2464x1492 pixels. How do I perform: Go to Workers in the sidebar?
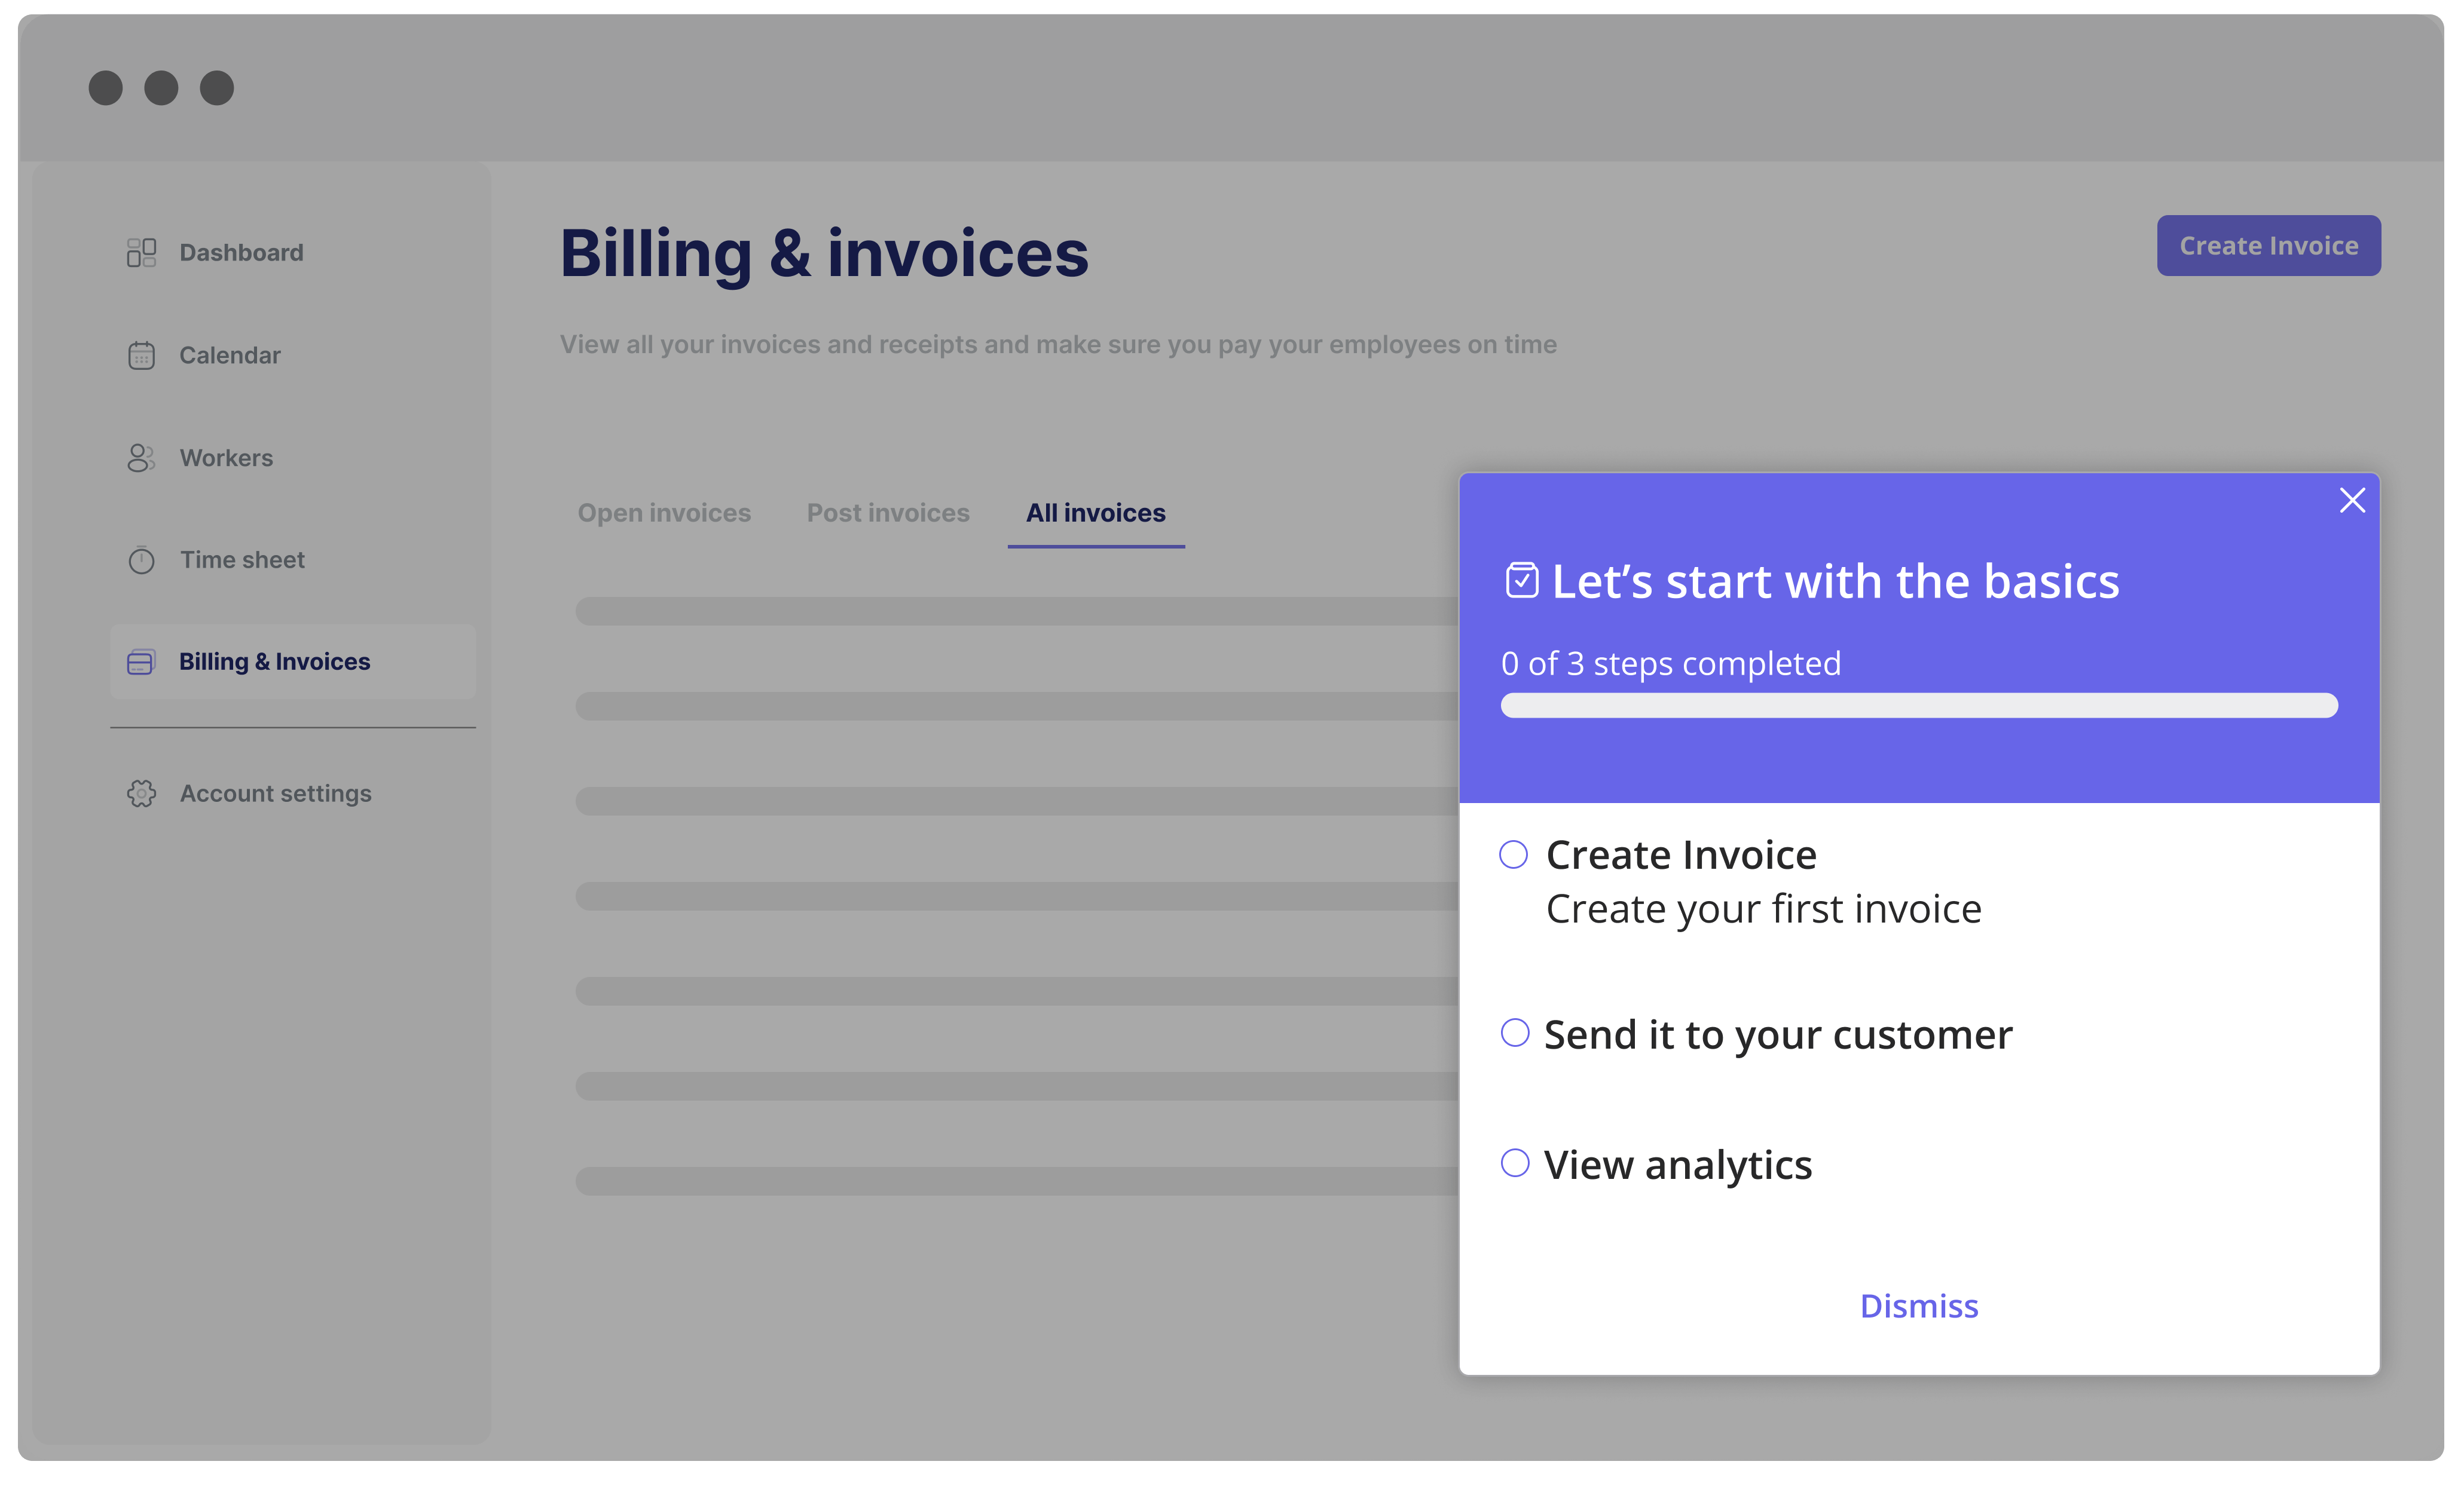226,458
